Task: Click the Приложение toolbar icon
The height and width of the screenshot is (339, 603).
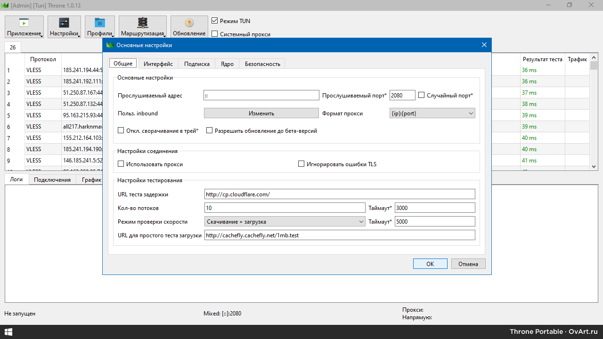Action: (x=24, y=23)
